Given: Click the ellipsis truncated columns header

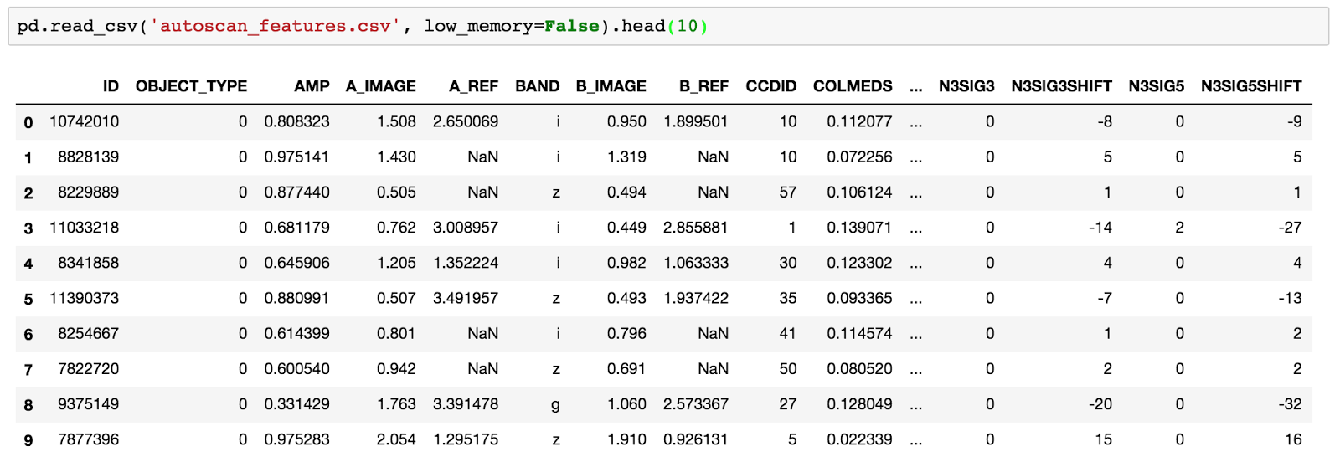Looking at the screenshot, I should 915,86.
